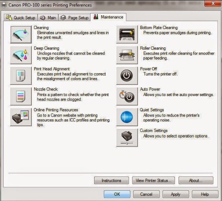
Task: Click the "Nozzle Check" heading text
Action: (46, 89)
